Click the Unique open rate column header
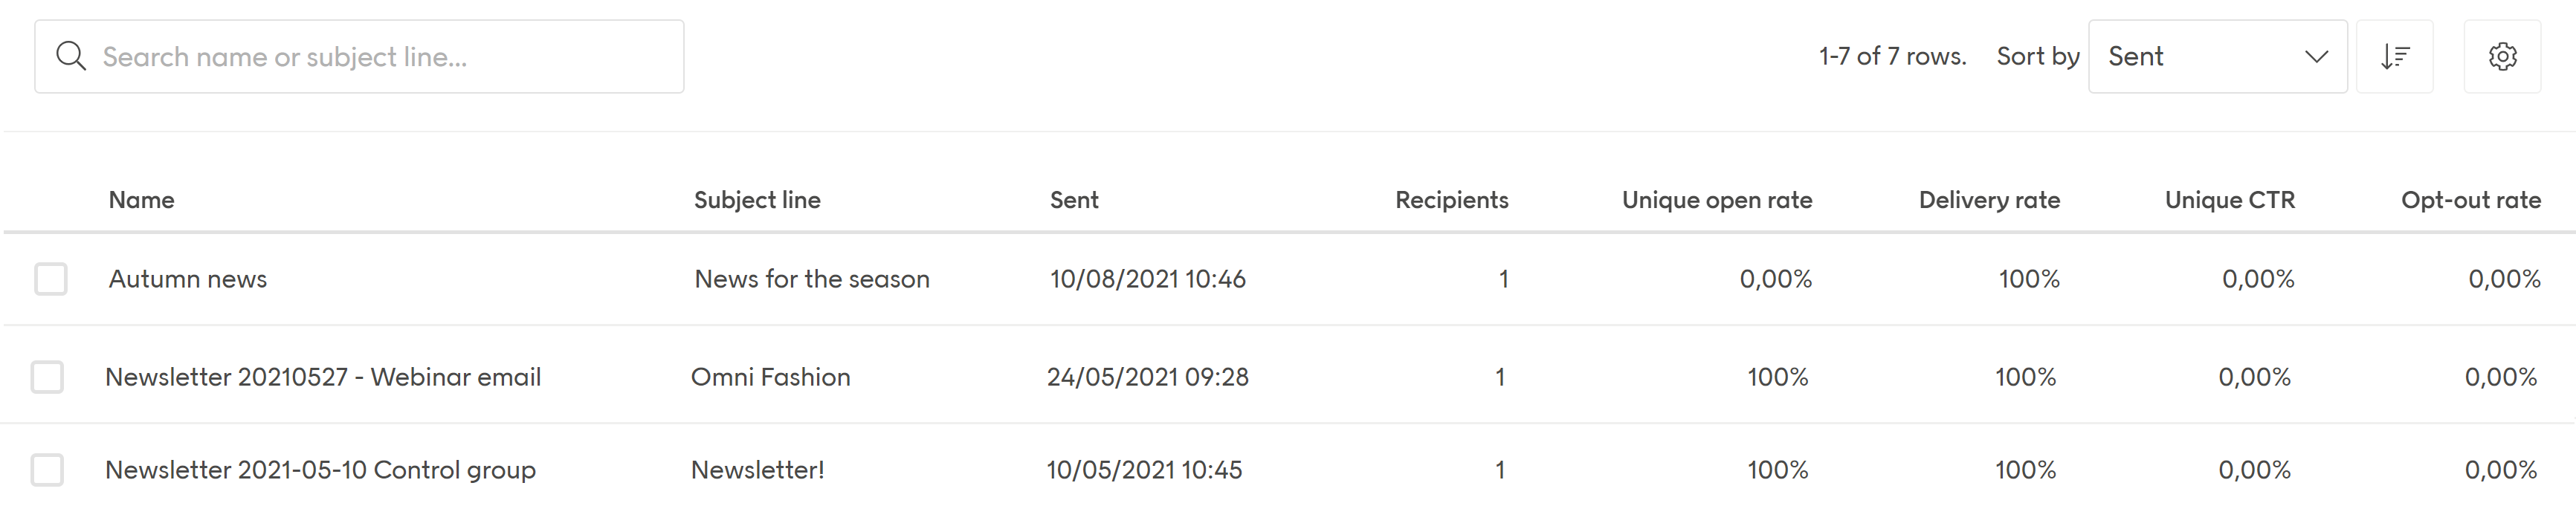Viewport: 2576px width, 506px height. coord(1718,199)
